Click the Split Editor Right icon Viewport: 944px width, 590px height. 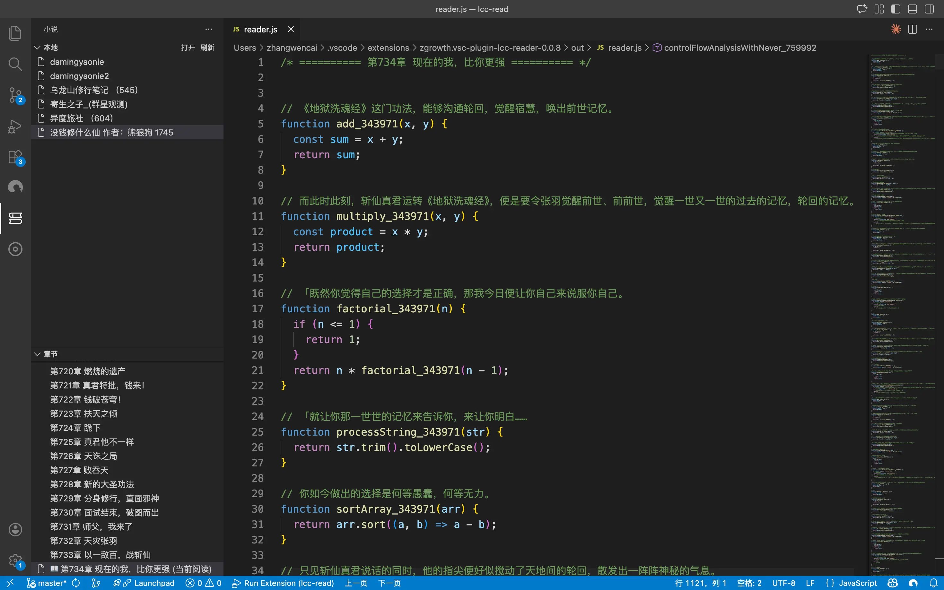913,29
